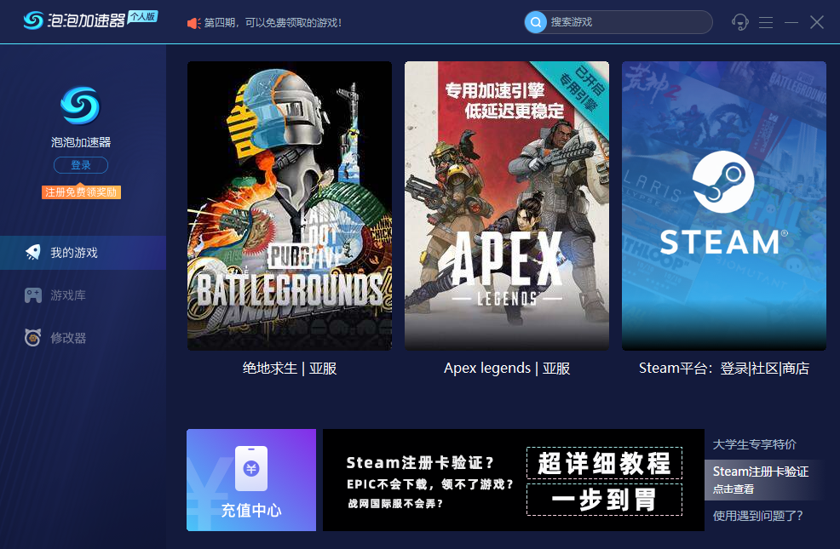This screenshot has width=840, height=549.
Task: Click the search magnifier icon
Action: coord(535,22)
